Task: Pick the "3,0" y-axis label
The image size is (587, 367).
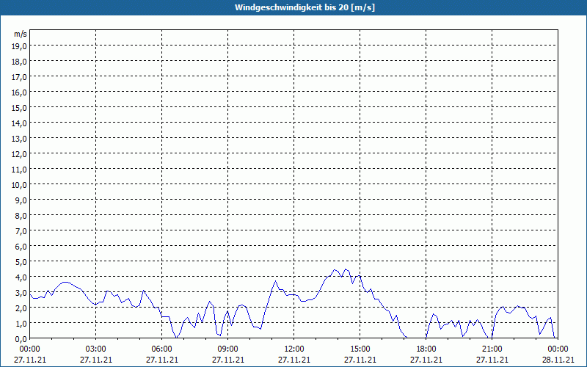Action: pyautogui.click(x=21, y=293)
